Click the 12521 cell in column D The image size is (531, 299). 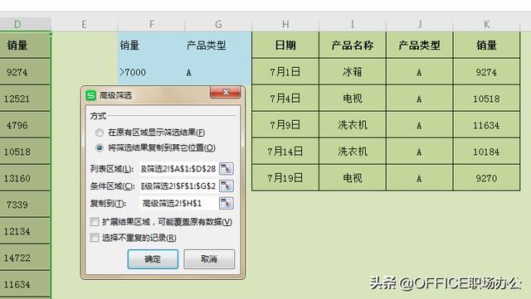pyautogui.click(x=25, y=99)
